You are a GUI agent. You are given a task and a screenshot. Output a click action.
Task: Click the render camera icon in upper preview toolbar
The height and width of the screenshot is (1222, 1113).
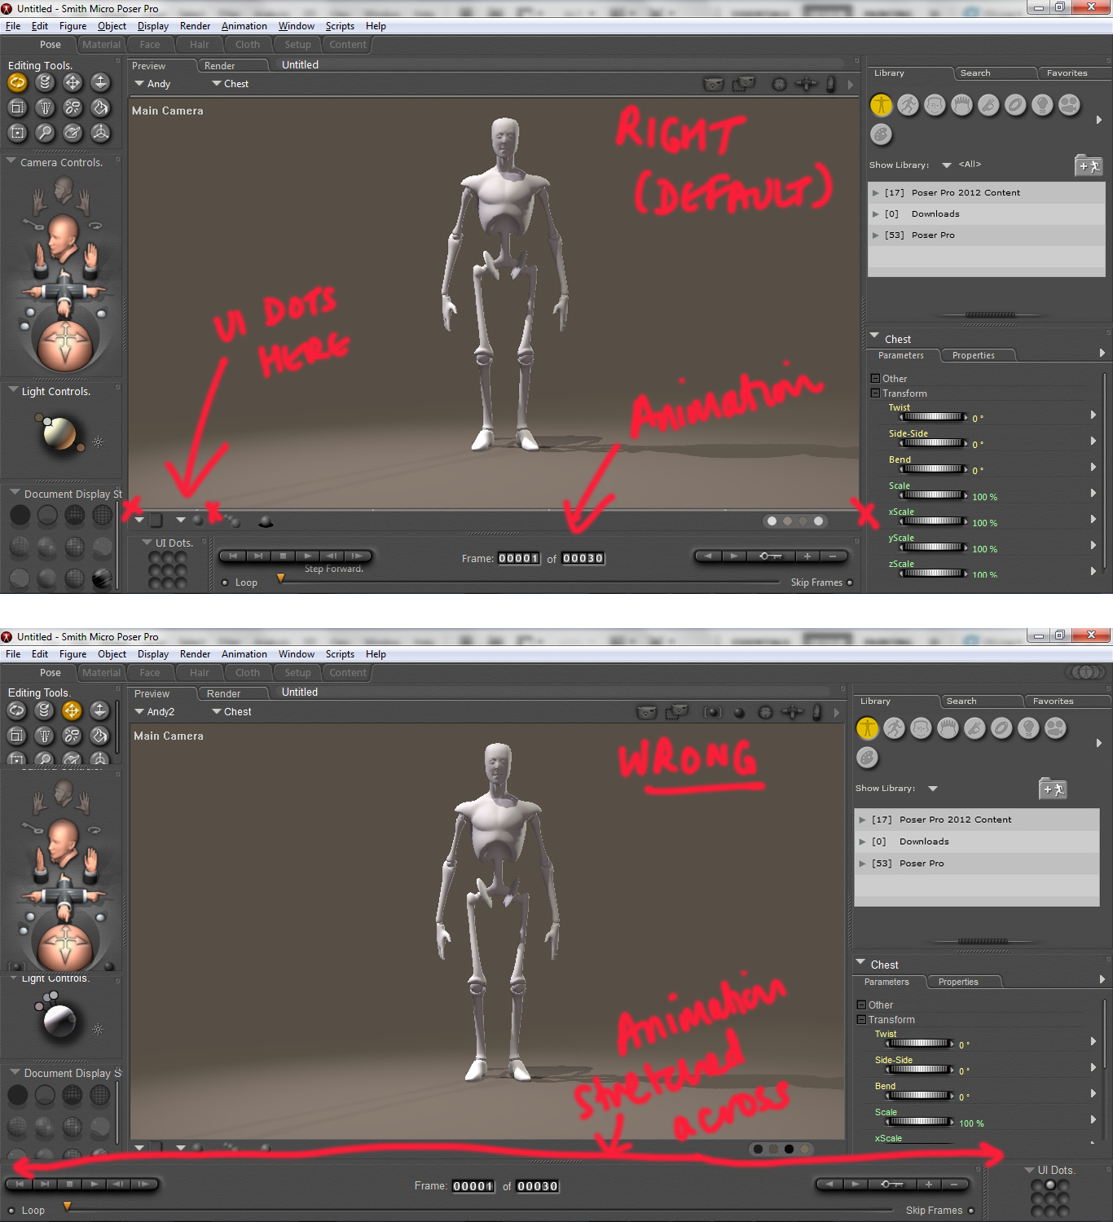point(714,84)
